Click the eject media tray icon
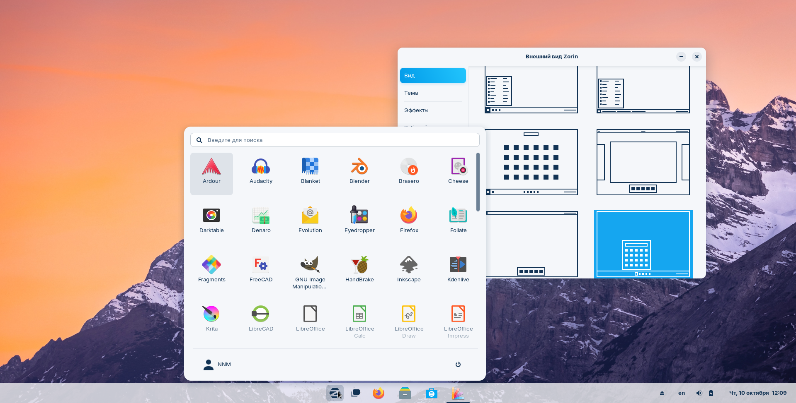The width and height of the screenshot is (796, 403). click(x=662, y=393)
